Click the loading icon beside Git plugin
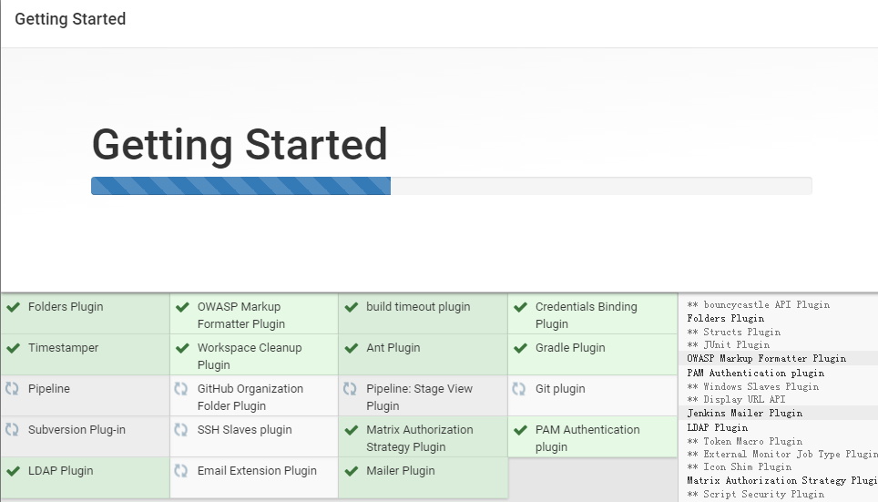Screen dimensions: 878x502 [519, 389]
